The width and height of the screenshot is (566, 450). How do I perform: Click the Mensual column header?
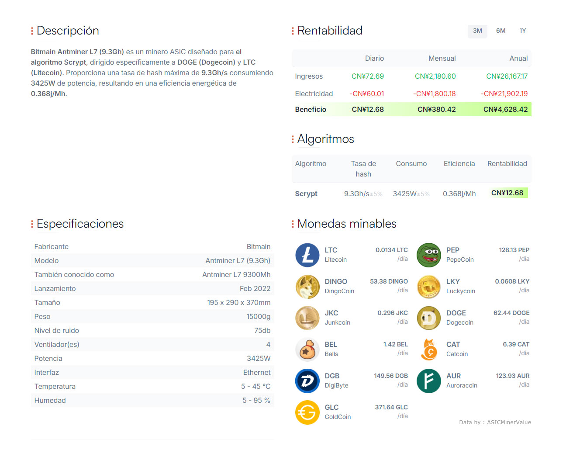click(x=442, y=59)
